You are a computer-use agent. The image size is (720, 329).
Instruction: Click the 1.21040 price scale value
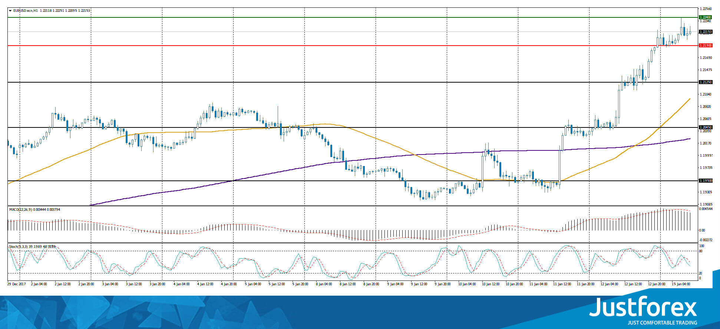click(706, 94)
